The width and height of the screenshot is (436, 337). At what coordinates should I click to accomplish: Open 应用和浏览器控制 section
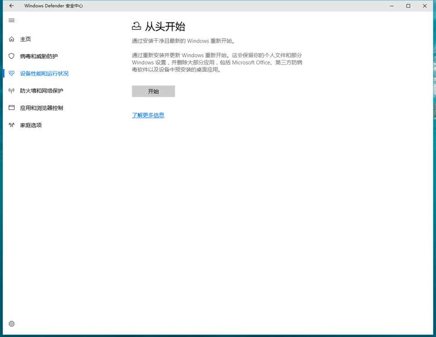click(x=41, y=108)
